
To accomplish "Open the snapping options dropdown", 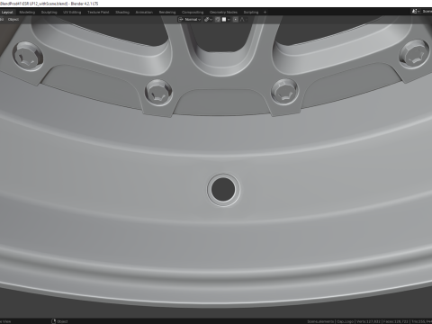I will tap(229, 20).
